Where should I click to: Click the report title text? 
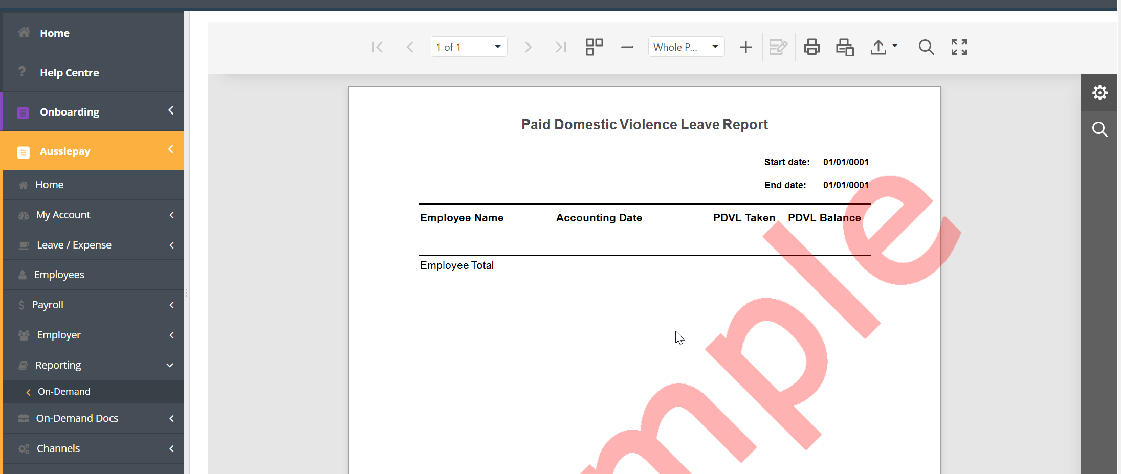[x=645, y=125]
